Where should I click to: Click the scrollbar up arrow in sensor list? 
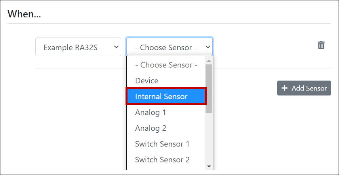point(209,61)
